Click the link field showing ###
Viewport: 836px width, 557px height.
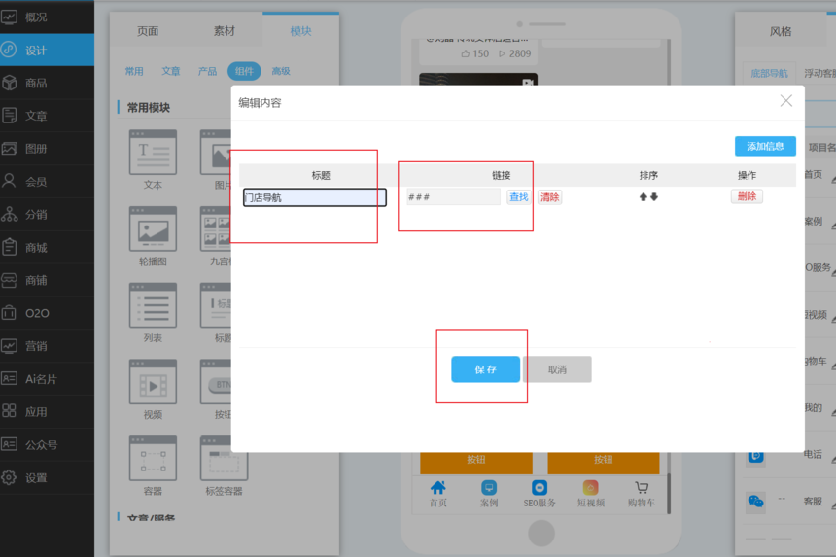[x=453, y=197]
